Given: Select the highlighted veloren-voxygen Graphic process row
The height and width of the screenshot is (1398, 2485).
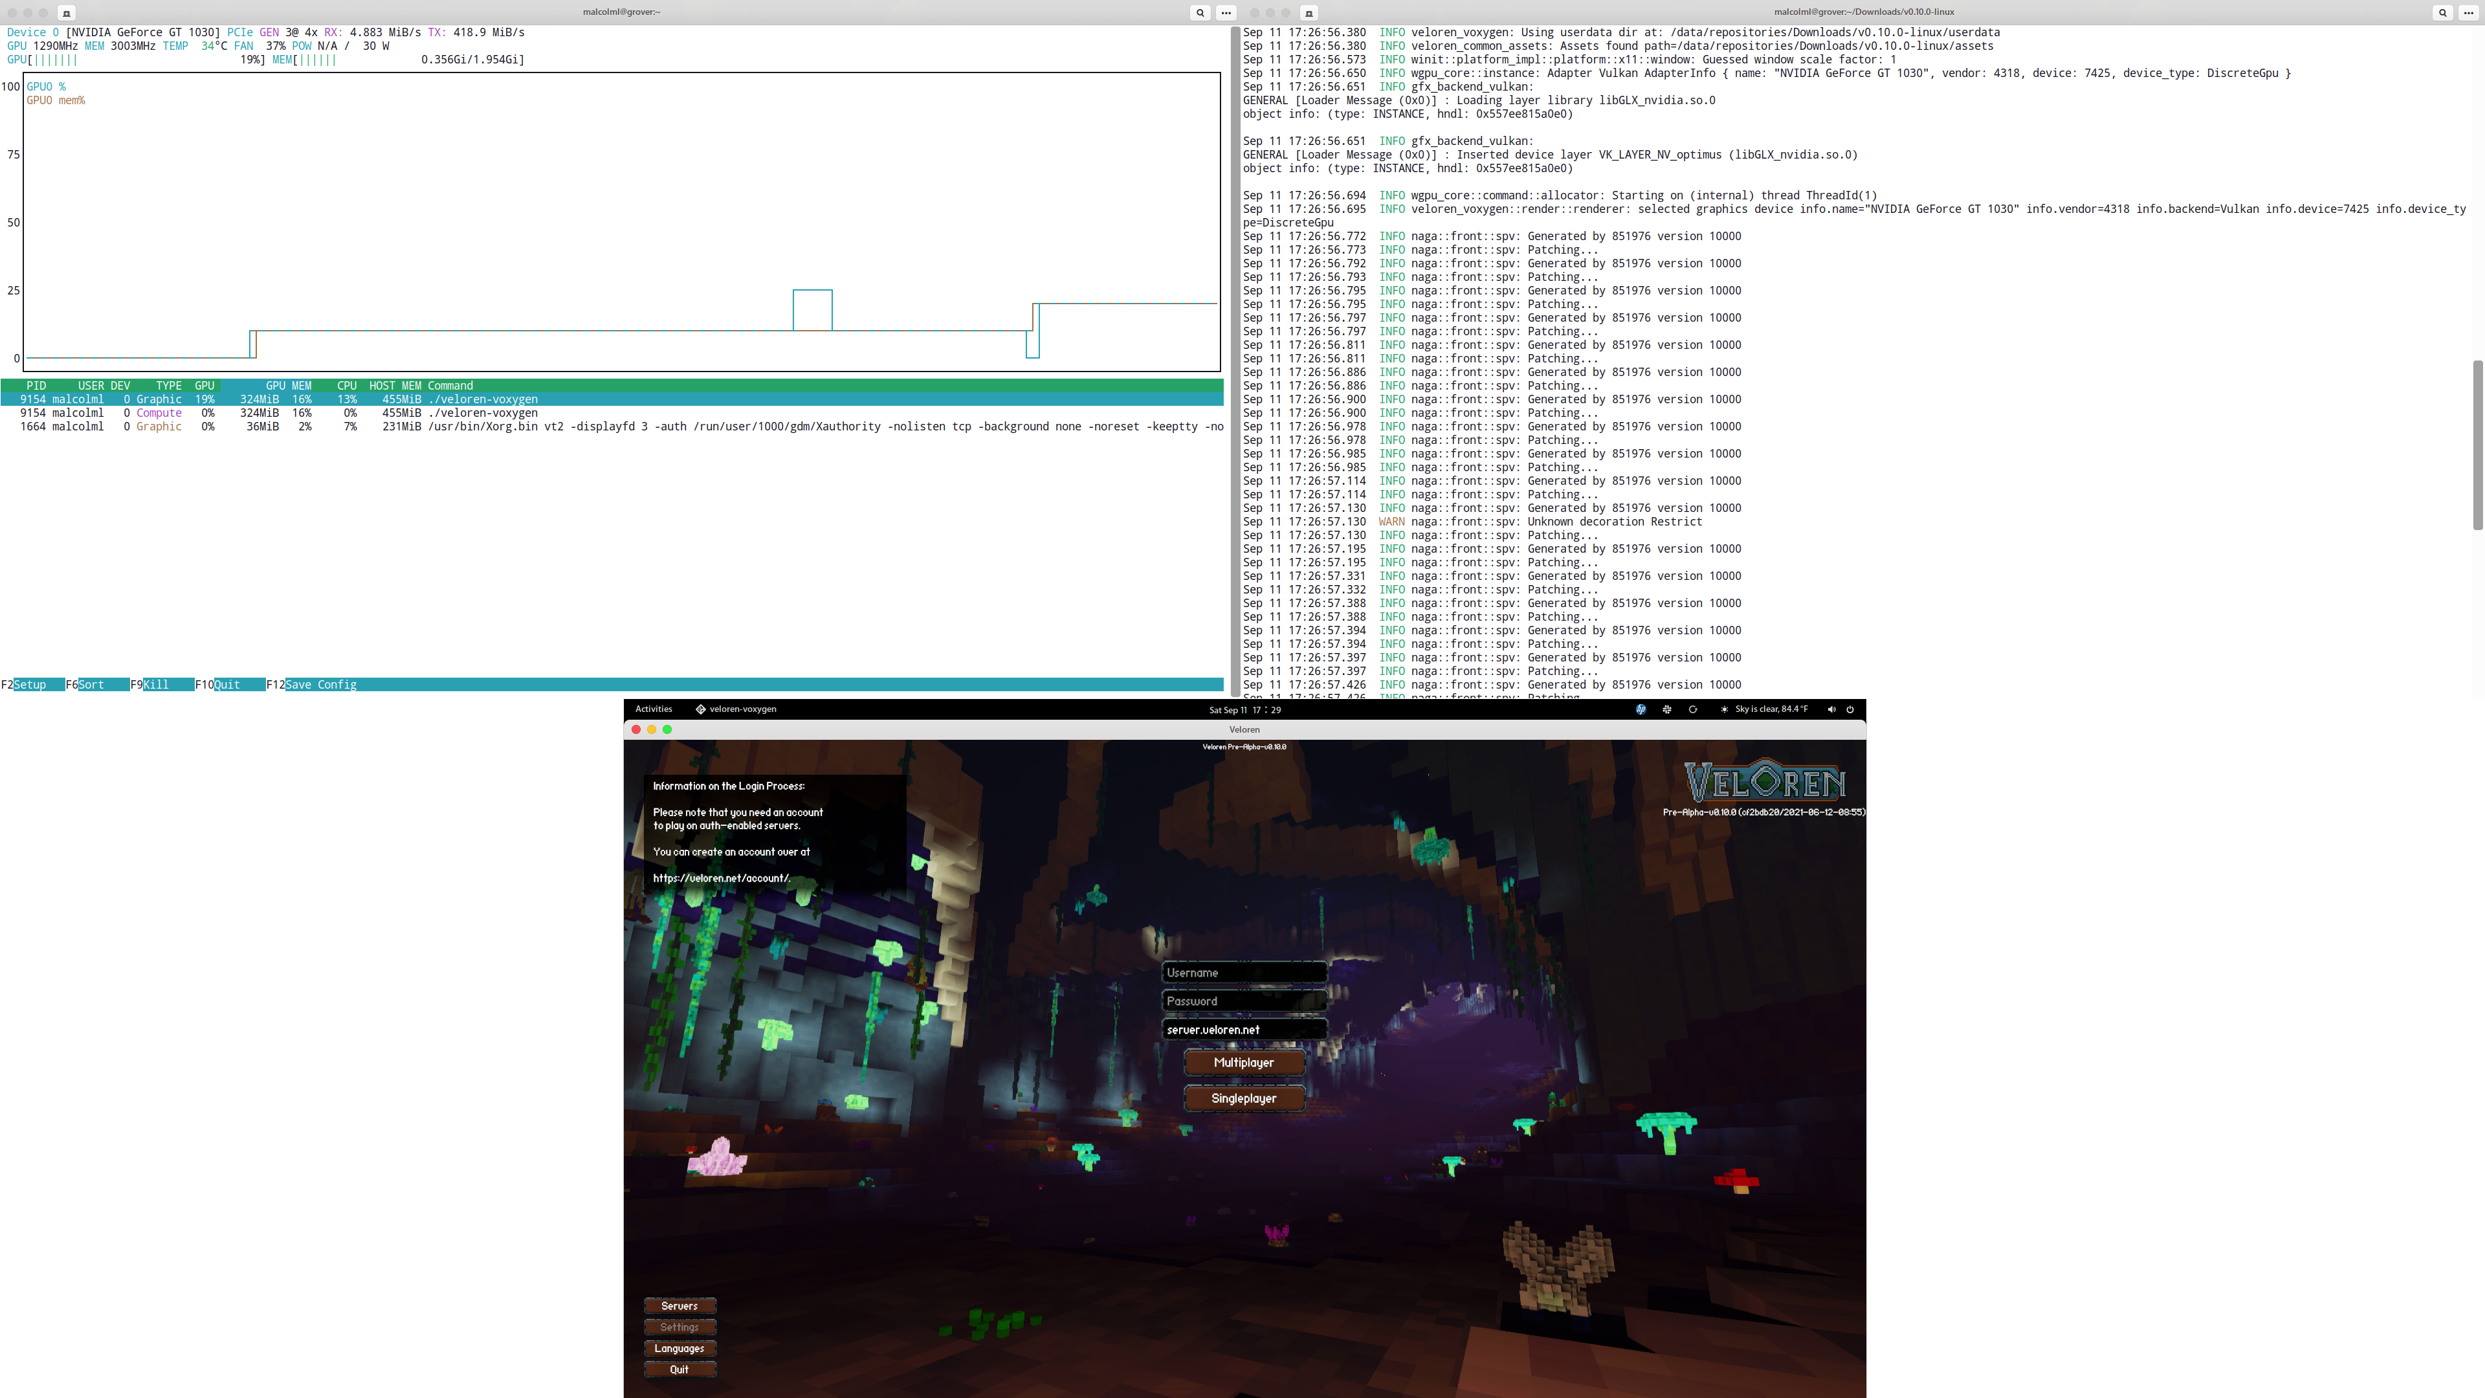Looking at the screenshot, I should pyautogui.click(x=612, y=399).
